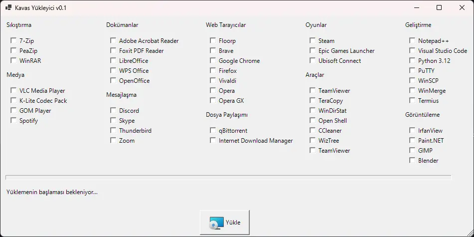This screenshot has height=237, width=474.
Task: Enable the Termius checkbox
Action: [412, 100]
